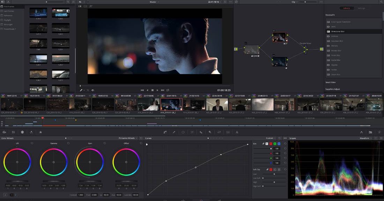Select the Color Wheels palette icon
Image resolution: width=384 pixels, height=201 pixels.
click(22, 132)
